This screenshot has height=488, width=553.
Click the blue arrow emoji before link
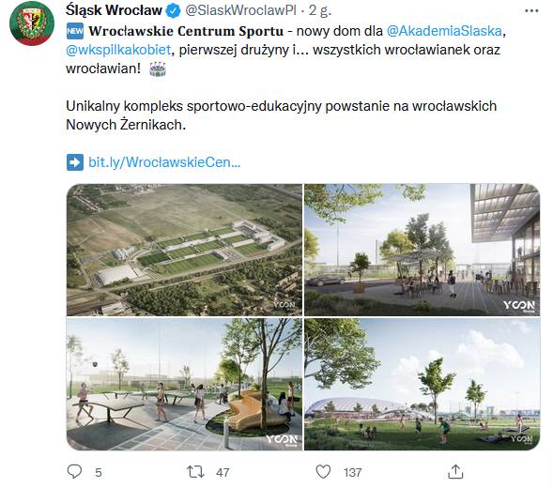(x=75, y=162)
